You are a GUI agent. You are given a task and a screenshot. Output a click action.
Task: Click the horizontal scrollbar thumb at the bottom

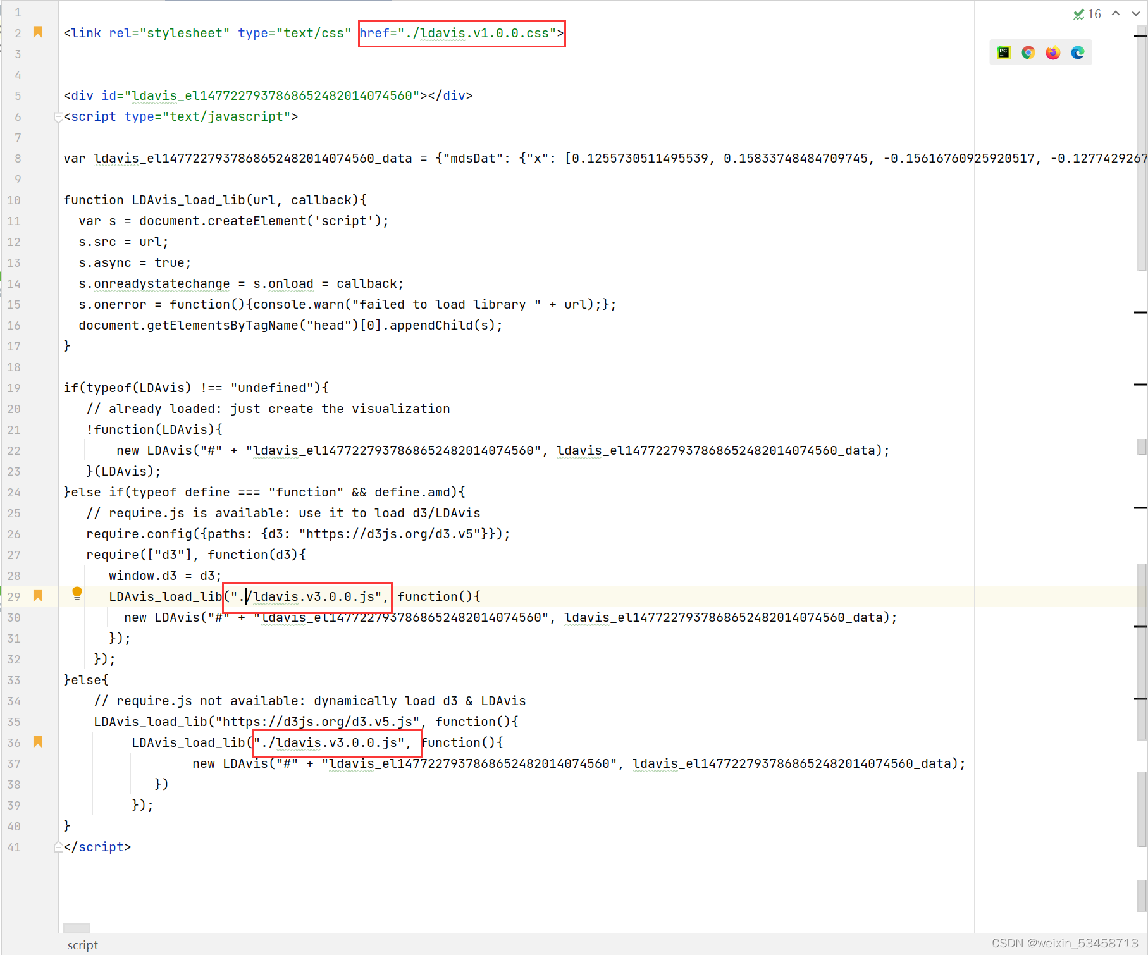(x=77, y=928)
